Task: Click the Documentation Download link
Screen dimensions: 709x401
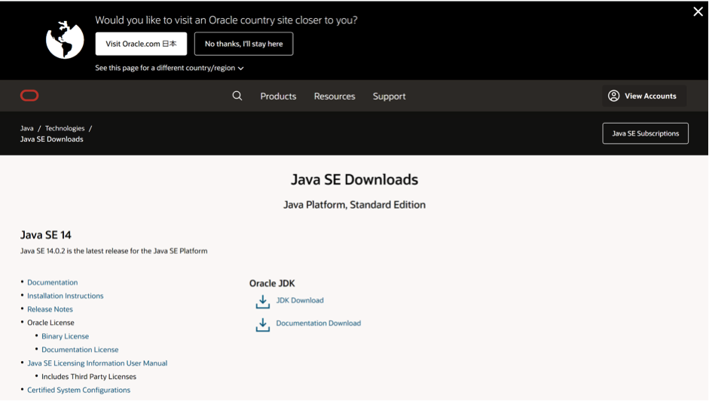Action: tap(318, 323)
